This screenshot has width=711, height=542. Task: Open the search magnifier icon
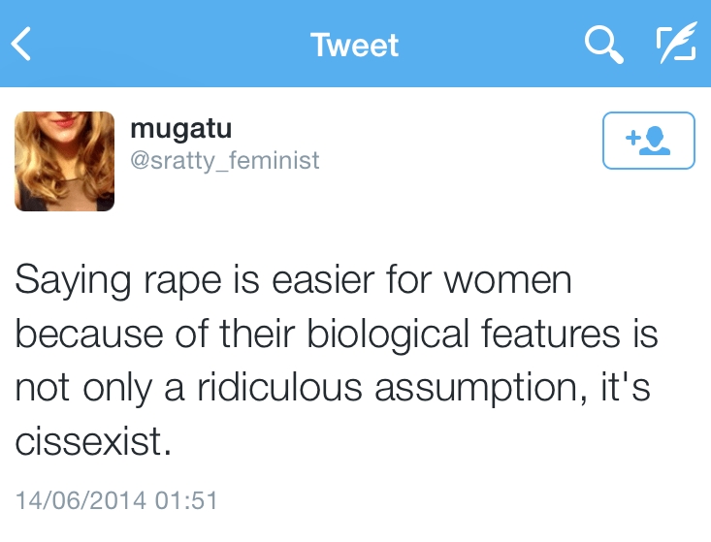[x=602, y=45]
